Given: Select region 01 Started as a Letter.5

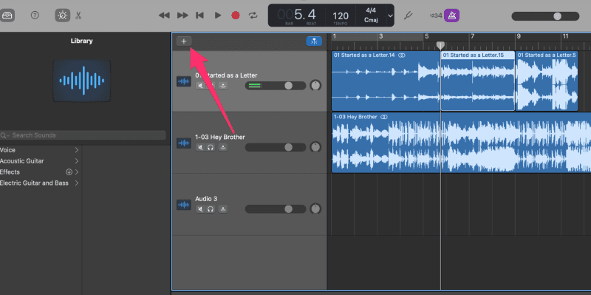Looking at the screenshot, I should pos(547,81).
